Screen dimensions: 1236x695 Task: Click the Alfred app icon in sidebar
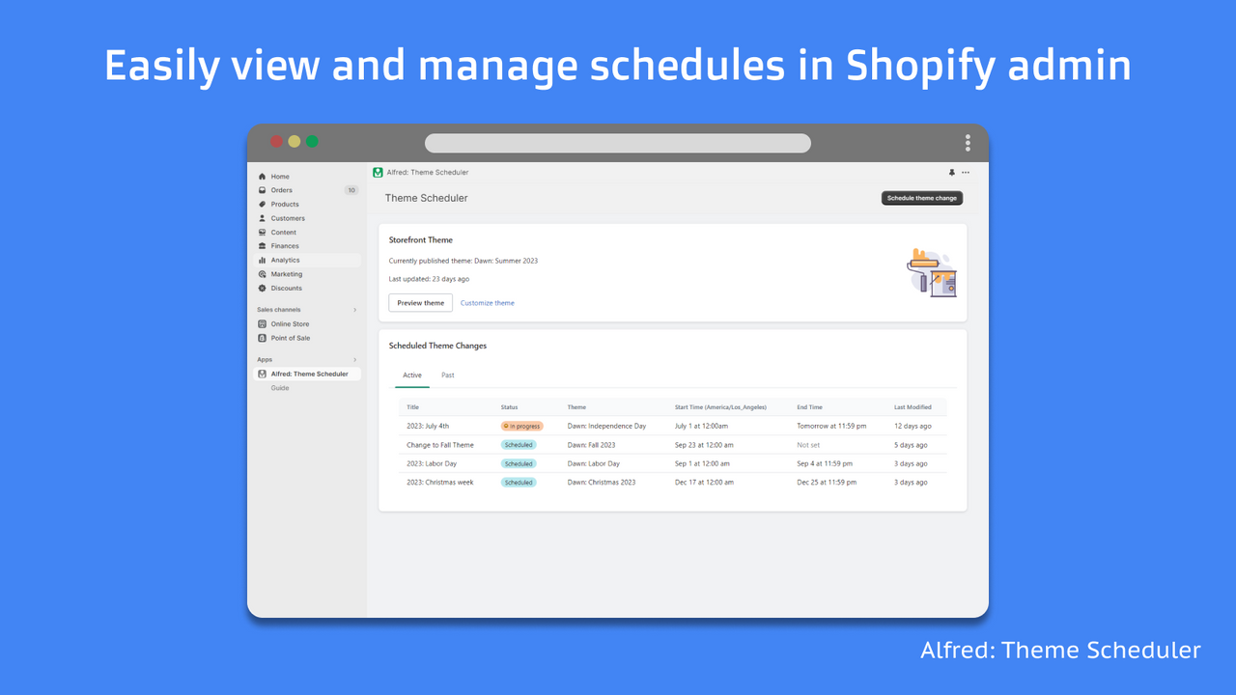(263, 374)
